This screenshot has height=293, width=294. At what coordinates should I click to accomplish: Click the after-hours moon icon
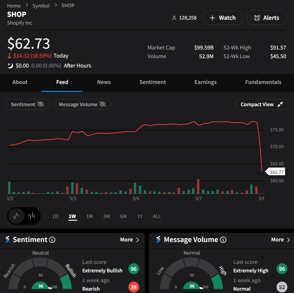coord(10,66)
